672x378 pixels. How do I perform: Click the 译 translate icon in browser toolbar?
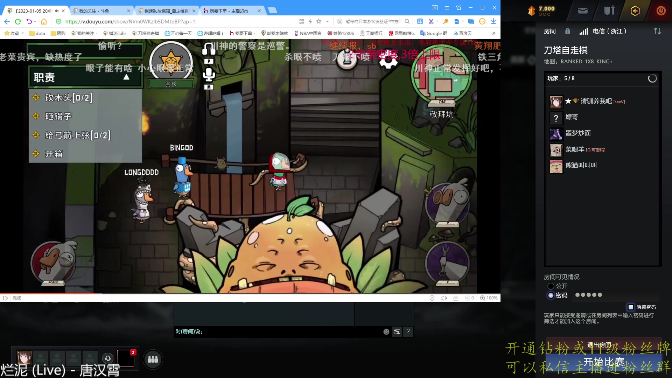(420, 21)
